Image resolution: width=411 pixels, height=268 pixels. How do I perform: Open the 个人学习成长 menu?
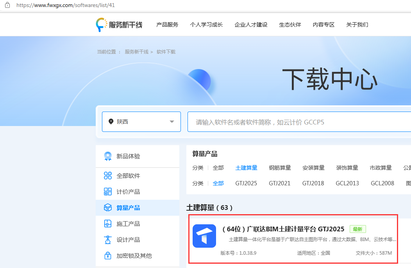[206, 25]
